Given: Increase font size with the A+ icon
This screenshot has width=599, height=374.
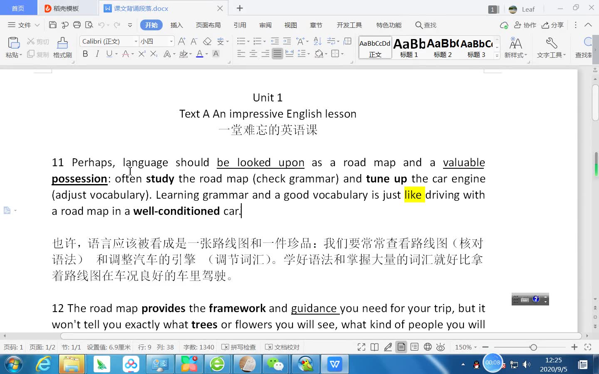Looking at the screenshot, I should [x=182, y=41].
